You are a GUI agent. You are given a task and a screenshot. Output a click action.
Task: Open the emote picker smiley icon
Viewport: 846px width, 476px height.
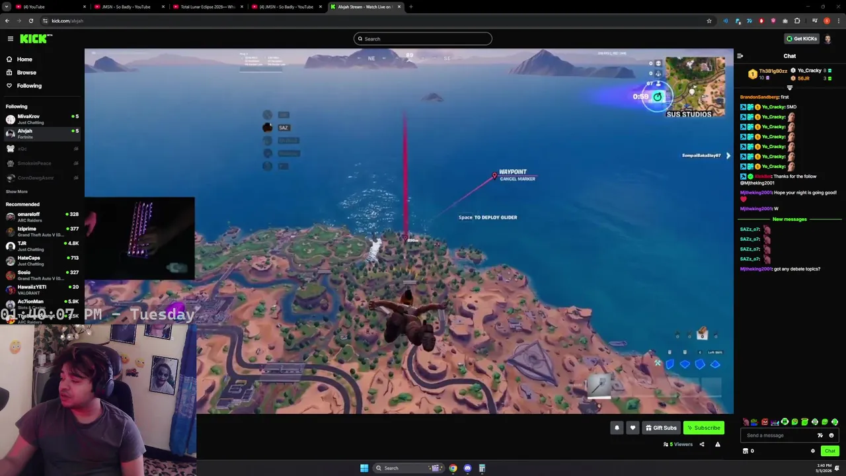coord(831,436)
